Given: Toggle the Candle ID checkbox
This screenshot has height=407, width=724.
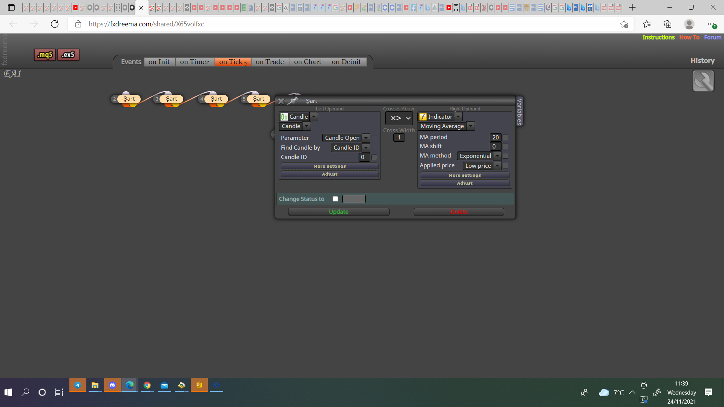Looking at the screenshot, I should point(374,158).
